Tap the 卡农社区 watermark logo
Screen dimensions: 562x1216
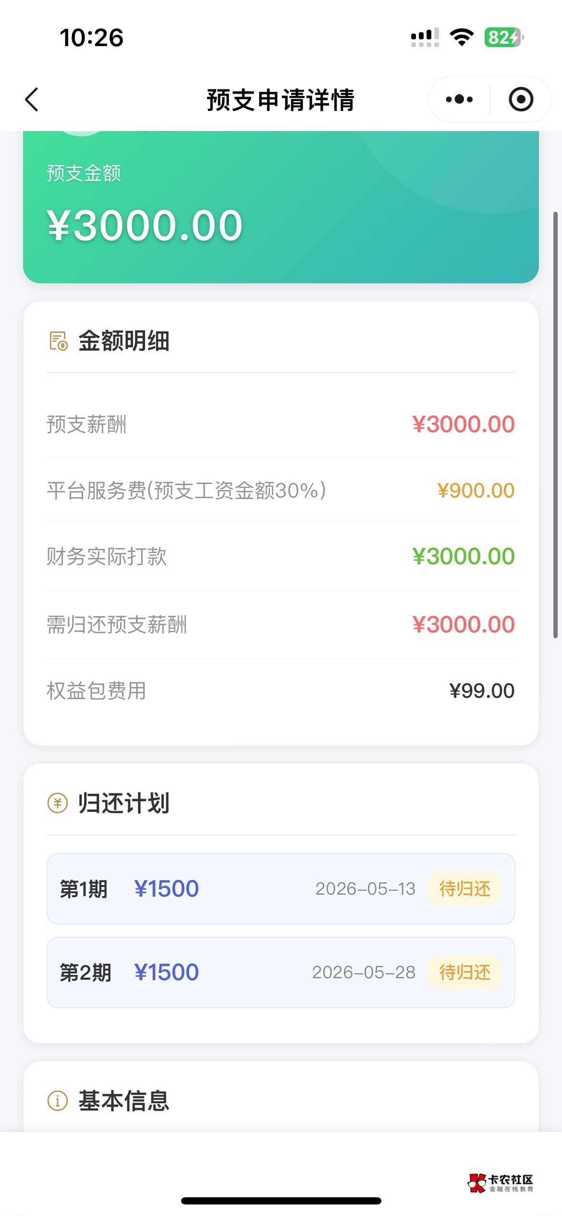pos(501,1183)
